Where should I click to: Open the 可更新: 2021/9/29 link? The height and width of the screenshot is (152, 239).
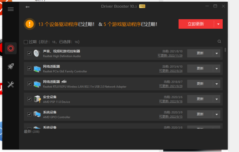[x=171, y=86]
